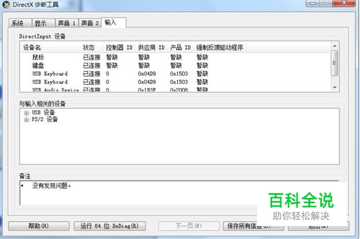Sort by 设备名 column header
This screenshot has width=360, height=239.
tap(50, 47)
